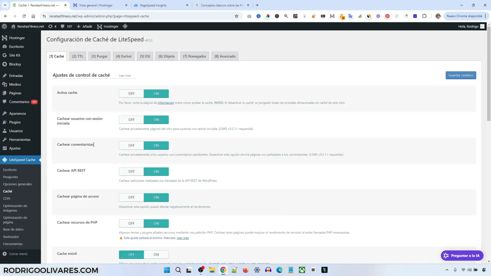
Task: Open the Pinterest browser extension
Action: pyautogui.click(x=387, y=16)
